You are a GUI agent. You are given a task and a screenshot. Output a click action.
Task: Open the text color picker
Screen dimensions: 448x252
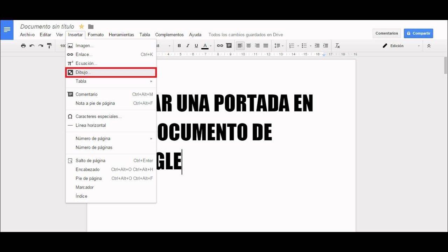pos(206,46)
